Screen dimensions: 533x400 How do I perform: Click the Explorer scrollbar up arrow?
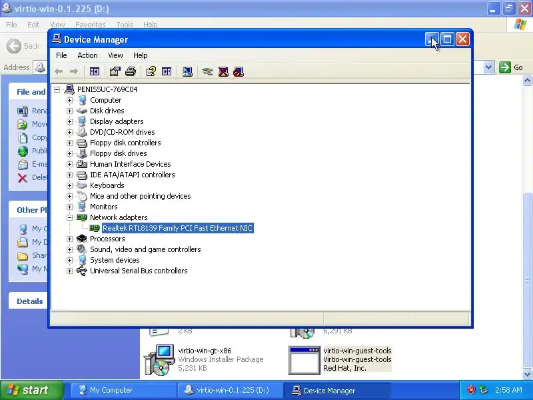(x=527, y=80)
